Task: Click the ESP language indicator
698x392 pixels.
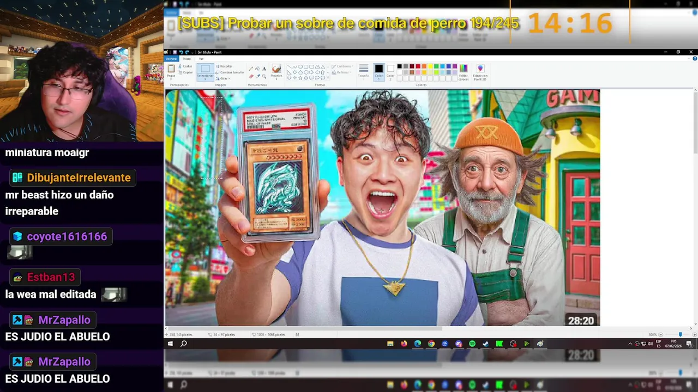Action: [x=659, y=344]
